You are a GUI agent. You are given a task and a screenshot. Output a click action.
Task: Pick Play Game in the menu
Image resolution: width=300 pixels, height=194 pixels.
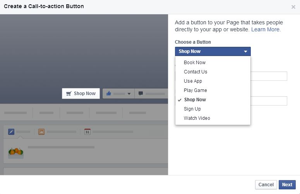[195, 90]
